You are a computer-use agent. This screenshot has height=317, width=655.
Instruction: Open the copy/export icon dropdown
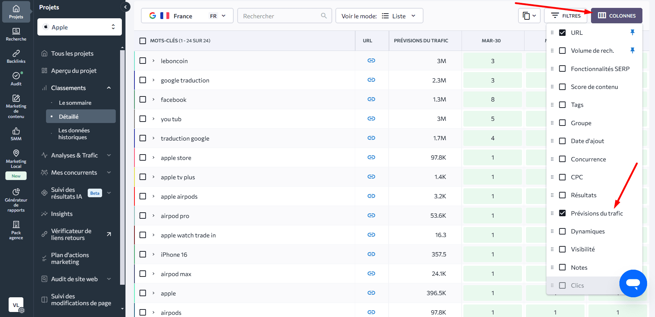tap(529, 16)
